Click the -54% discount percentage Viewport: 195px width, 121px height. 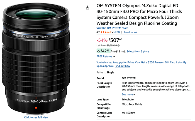pyautogui.click(x=102, y=40)
